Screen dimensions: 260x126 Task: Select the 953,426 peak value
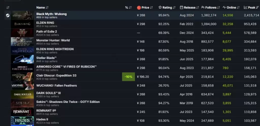coord(250,24)
